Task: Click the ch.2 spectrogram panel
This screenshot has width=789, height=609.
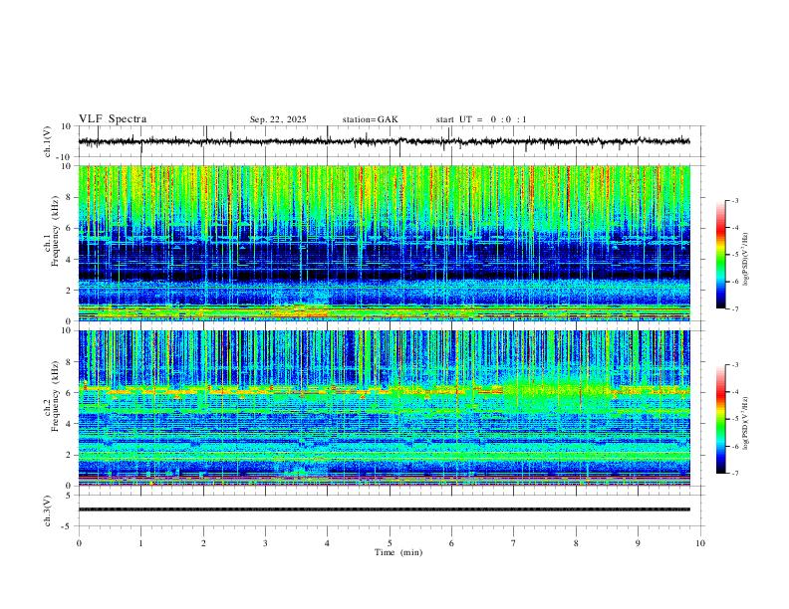Action: point(384,408)
